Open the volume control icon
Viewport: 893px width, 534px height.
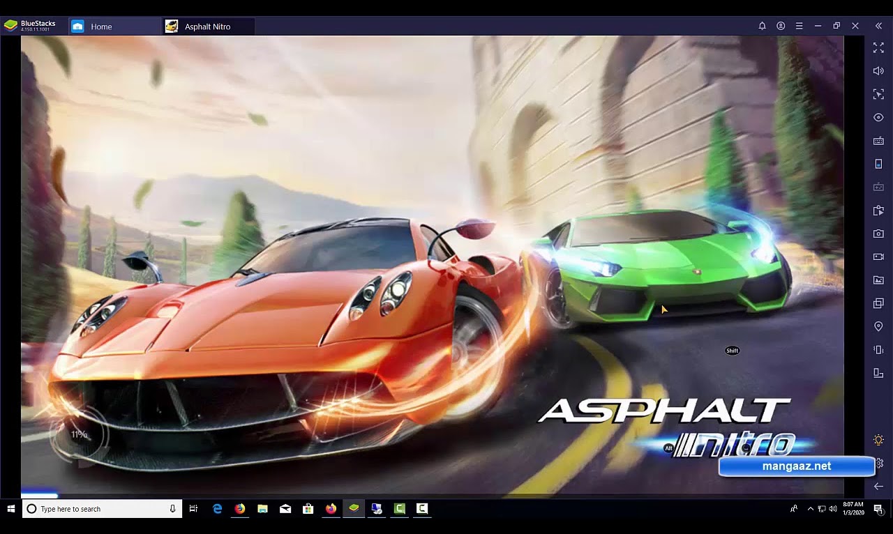[878, 71]
